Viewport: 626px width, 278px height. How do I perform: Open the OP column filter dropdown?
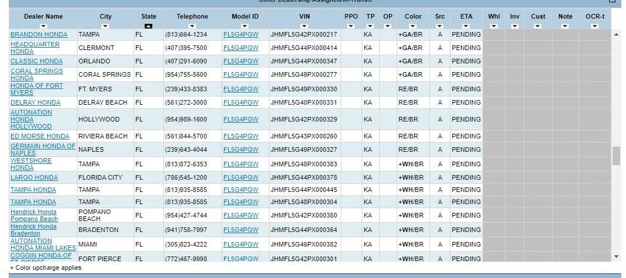[x=387, y=26]
